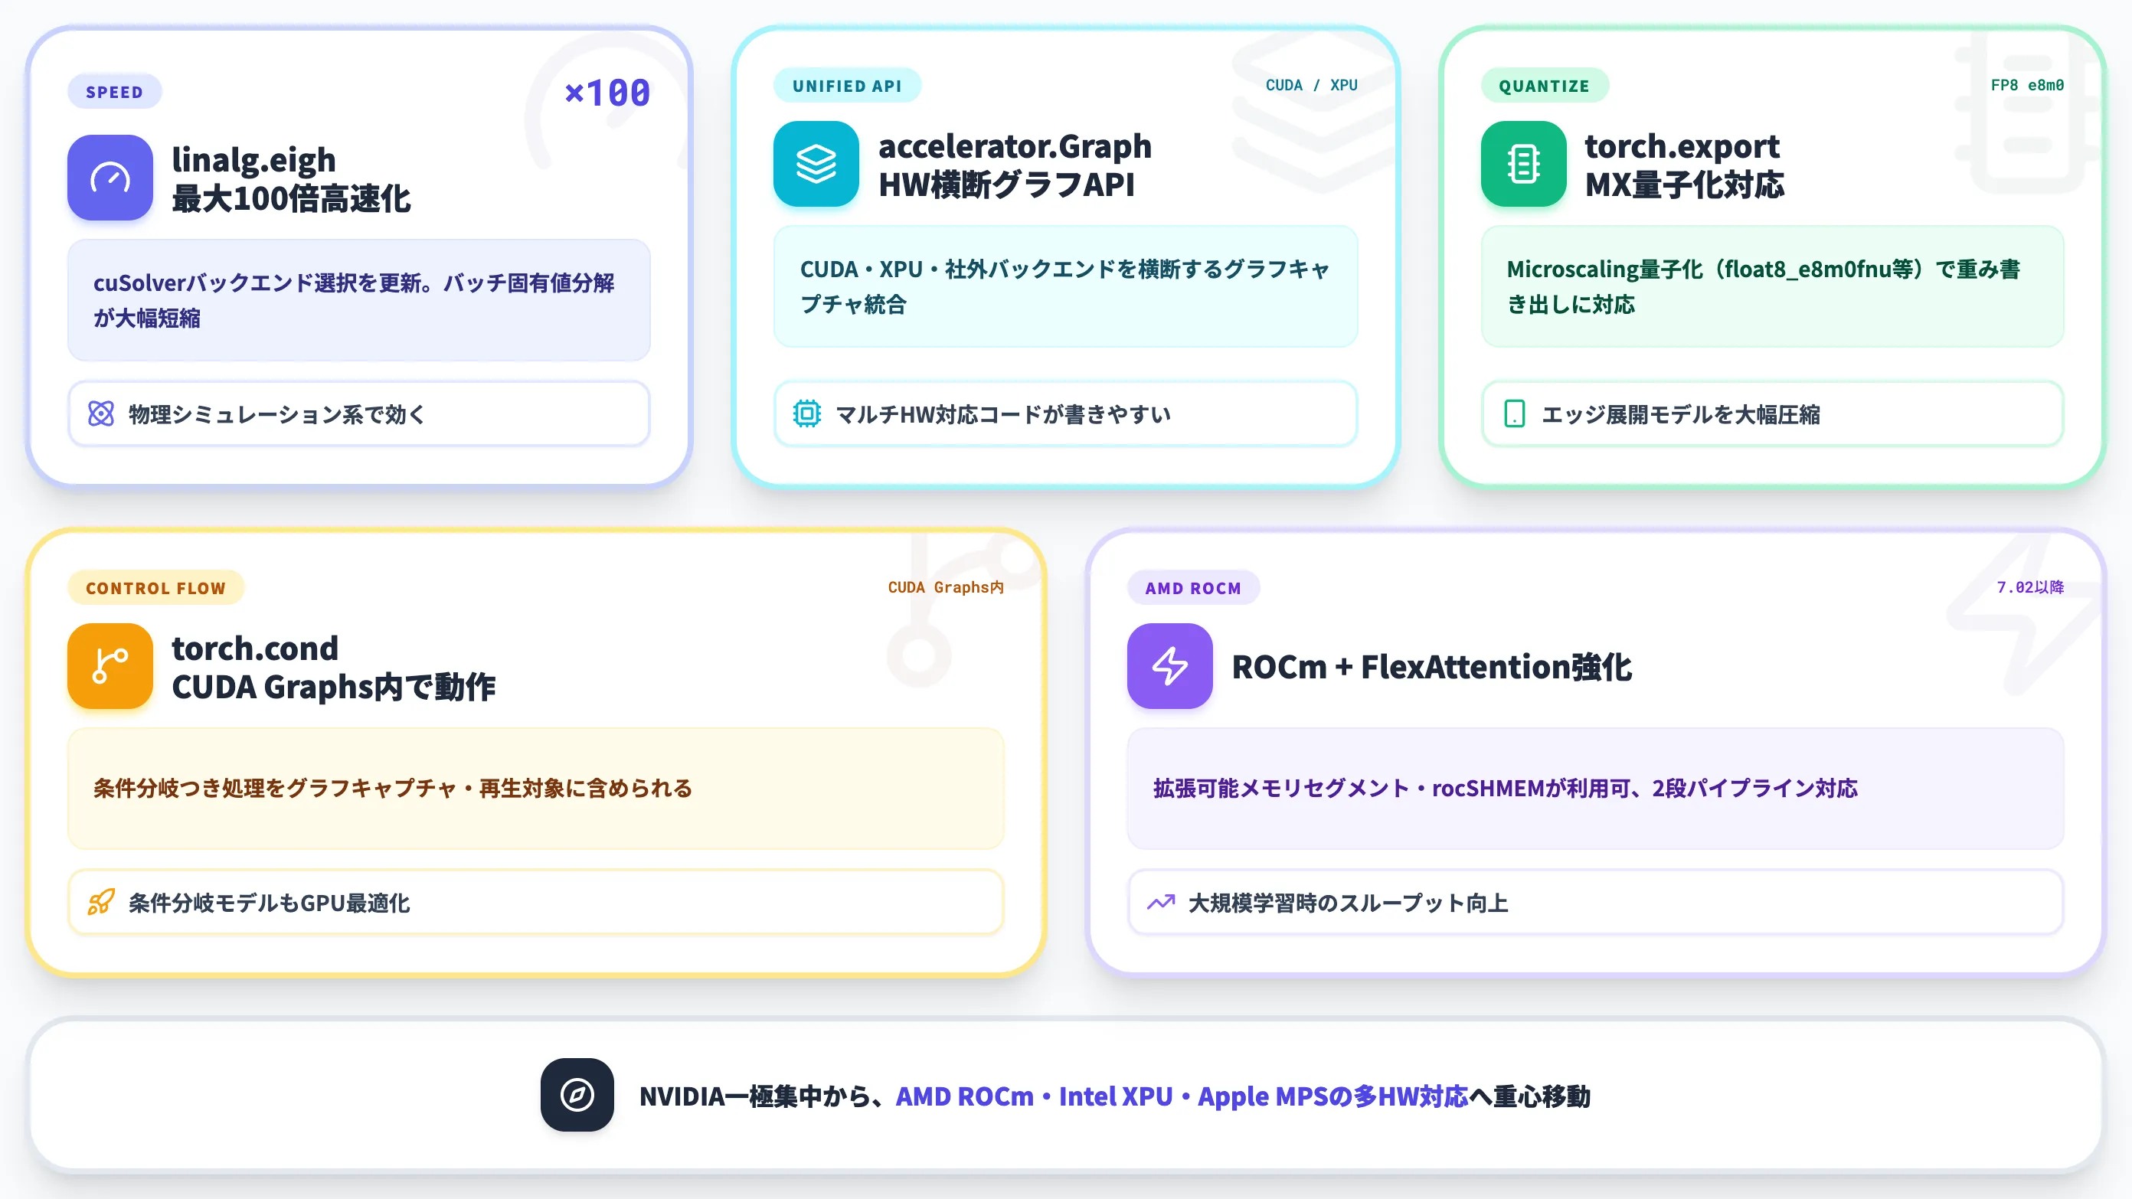2132x1199 pixels.
Task: Click the 物理シミュレーション系で効く text
Action: (x=276, y=414)
